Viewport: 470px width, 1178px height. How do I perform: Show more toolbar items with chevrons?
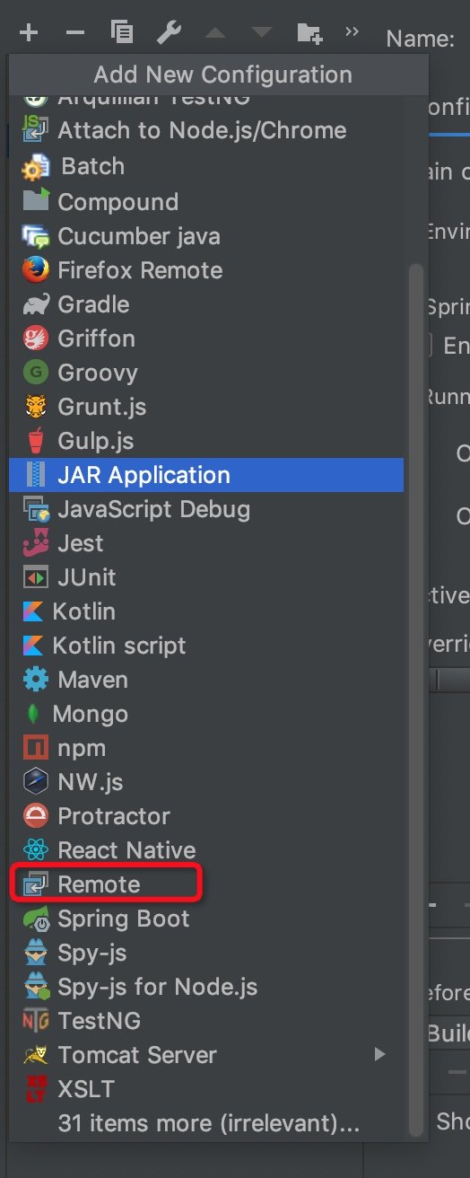(352, 32)
